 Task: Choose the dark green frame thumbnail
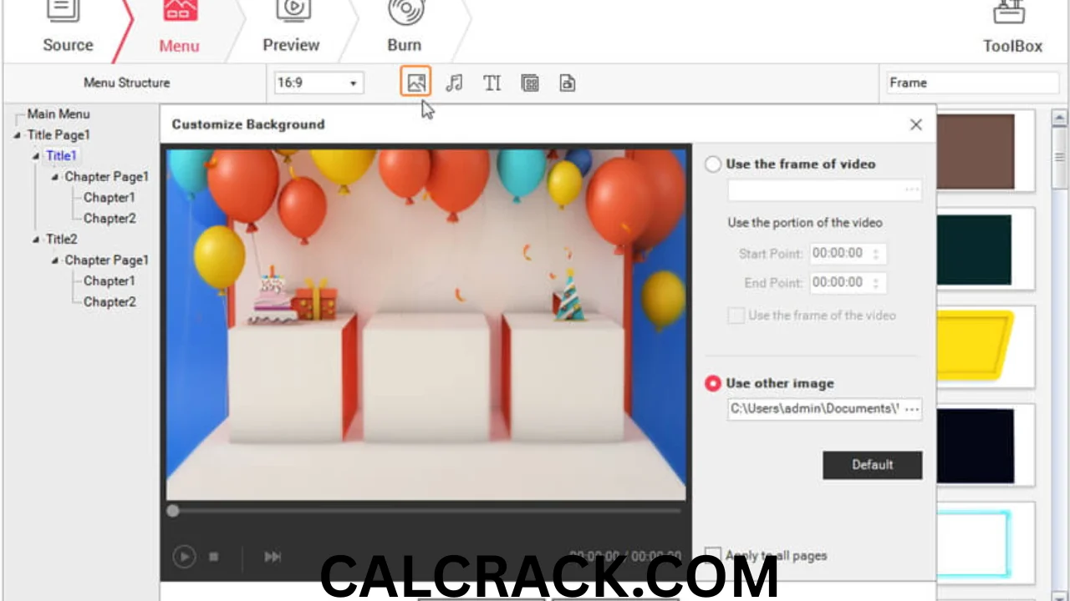point(975,250)
